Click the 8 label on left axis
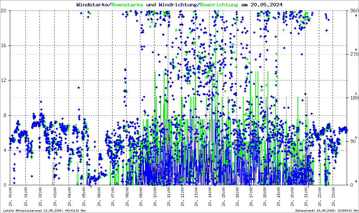This screenshot has height=213, width=359. pyautogui.click(x=5, y=115)
